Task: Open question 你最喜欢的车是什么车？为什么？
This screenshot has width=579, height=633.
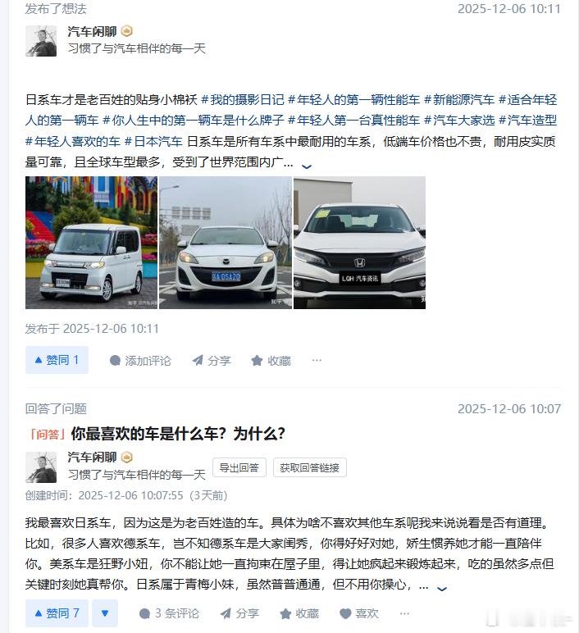Action: (178, 434)
